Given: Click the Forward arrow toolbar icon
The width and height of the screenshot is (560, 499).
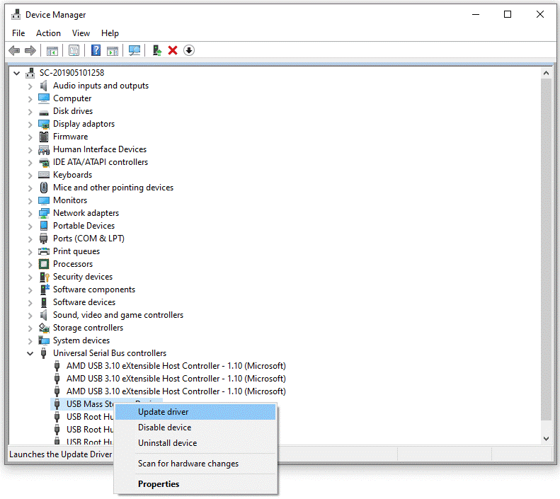Looking at the screenshot, I should click(30, 50).
